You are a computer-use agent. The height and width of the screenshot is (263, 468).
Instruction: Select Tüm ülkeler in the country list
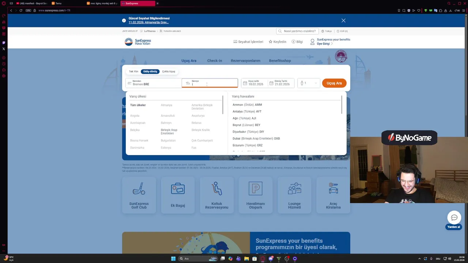click(x=138, y=105)
